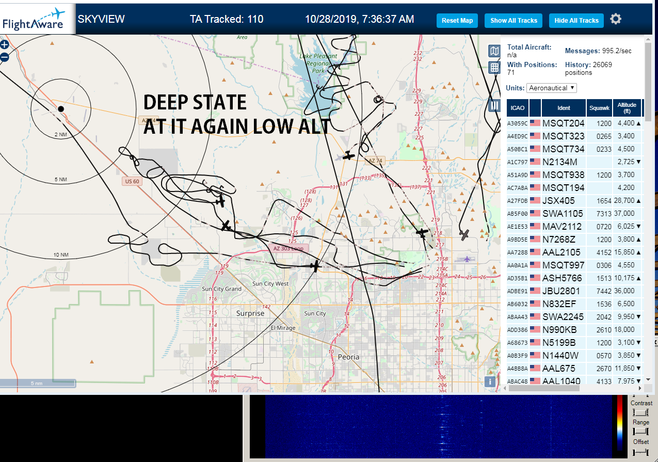
Task: Adjust the Offset slider in waterfall panel
Action: pyautogui.click(x=641, y=452)
